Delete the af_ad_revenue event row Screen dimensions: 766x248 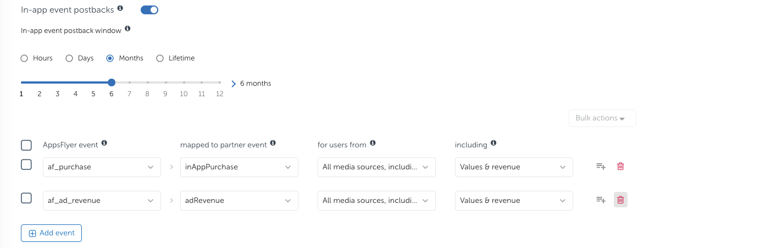pyautogui.click(x=620, y=200)
